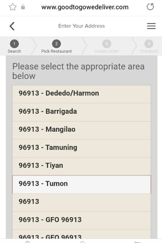The height and width of the screenshot is (243, 162).
Task: Click the step 1 Search circle
Action: pos(14,44)
